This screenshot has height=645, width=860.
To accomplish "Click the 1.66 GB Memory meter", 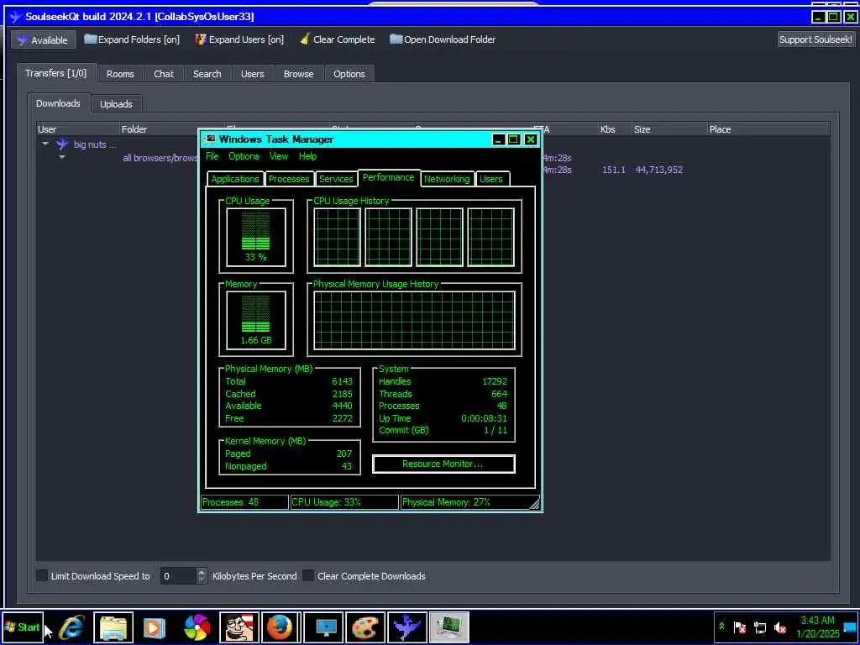I will coord(255,320).
